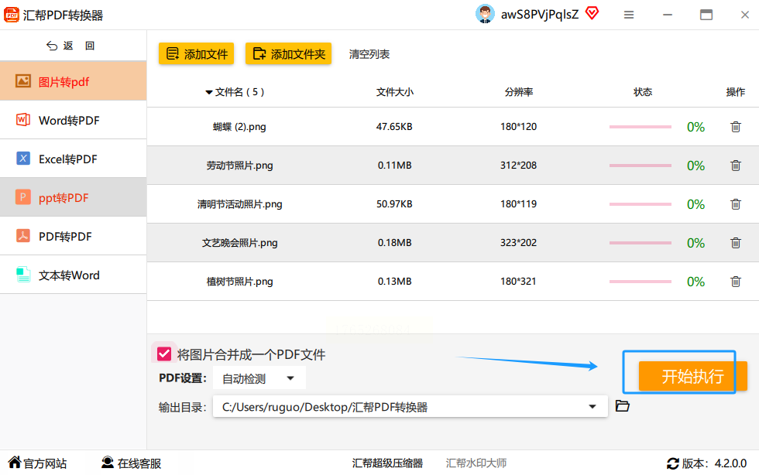Click trash icon for 文艺晚会照片.png
The width and height of the screenshot is (759, 475).
(x=735, y=243)
